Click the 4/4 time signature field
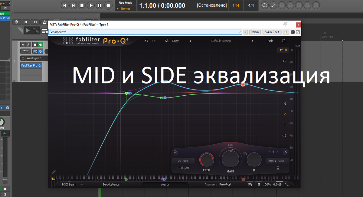 [251, 5]
